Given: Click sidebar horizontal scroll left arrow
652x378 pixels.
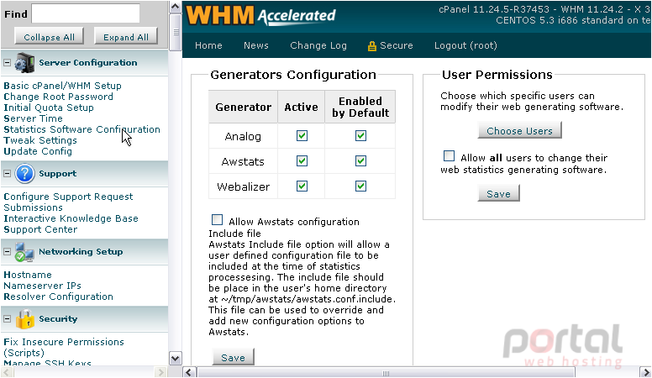Looking at the screenshot, I should pyautogui.click(x=7, y=371).
